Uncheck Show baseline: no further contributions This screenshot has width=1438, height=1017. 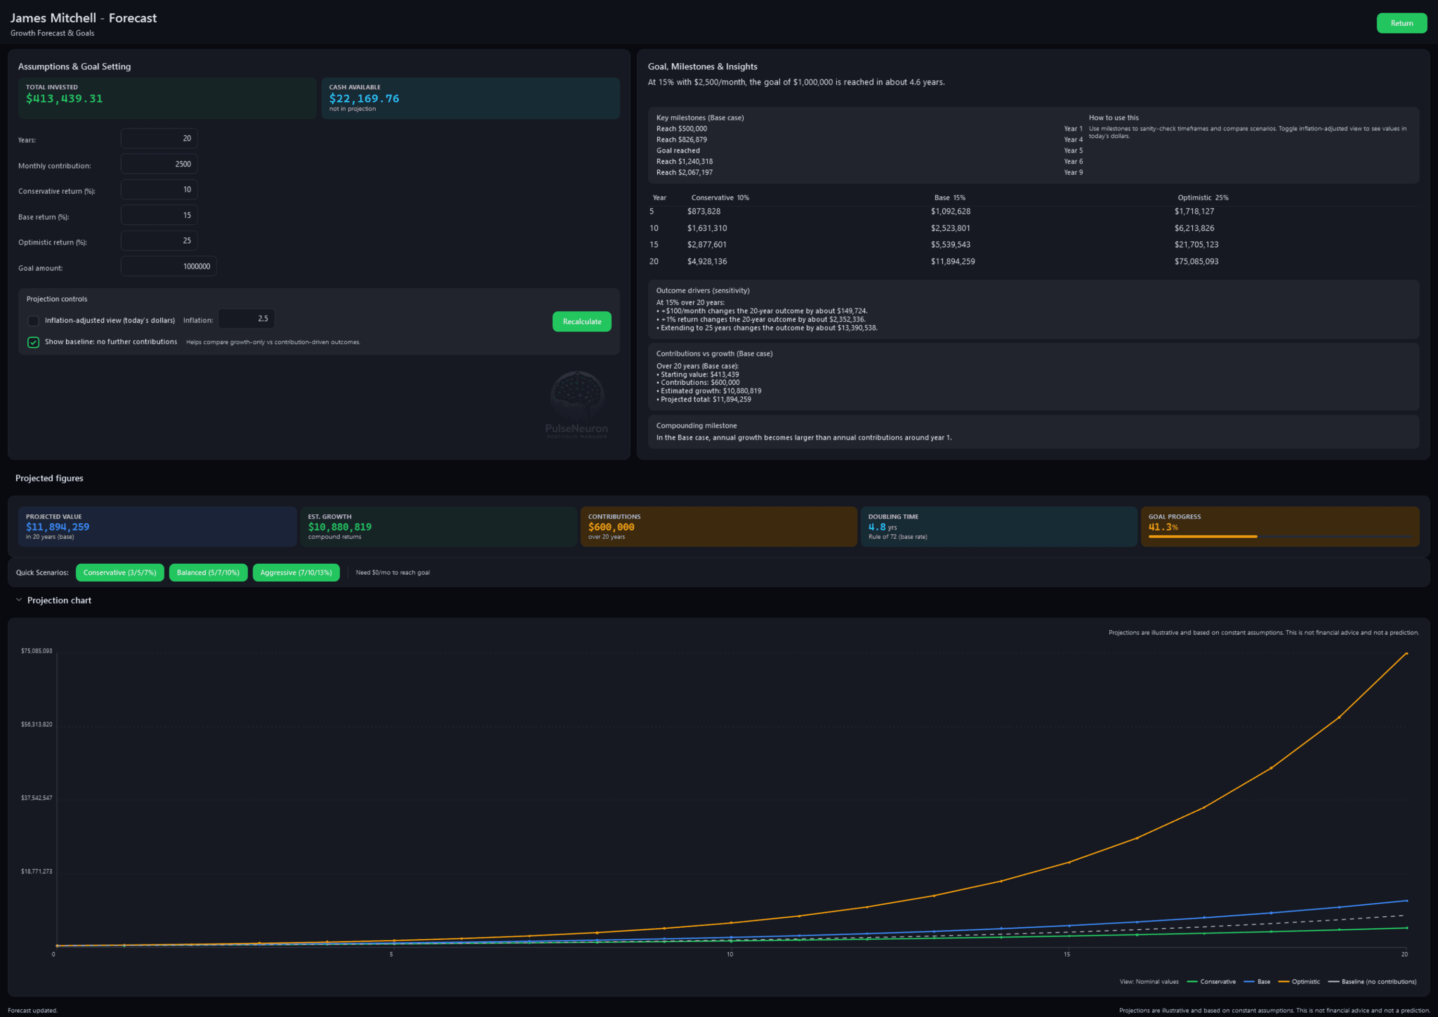[33, 342]
